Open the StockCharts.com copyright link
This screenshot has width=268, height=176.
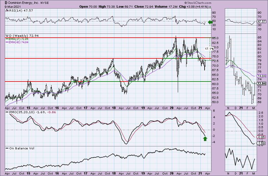click(198, 3)
